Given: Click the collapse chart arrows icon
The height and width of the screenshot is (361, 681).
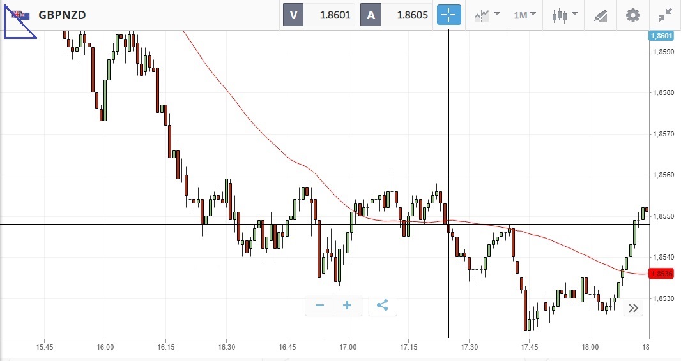Looking at the screenshot, I should click(665, 15).
